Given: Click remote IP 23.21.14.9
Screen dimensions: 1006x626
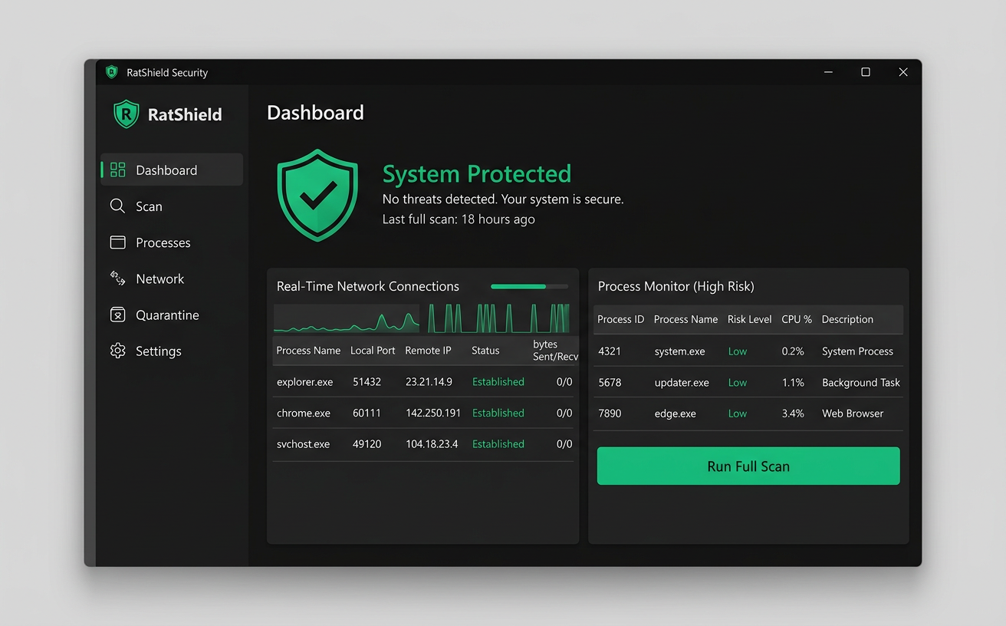Looking at the screenshot, I should coord(429,381).
